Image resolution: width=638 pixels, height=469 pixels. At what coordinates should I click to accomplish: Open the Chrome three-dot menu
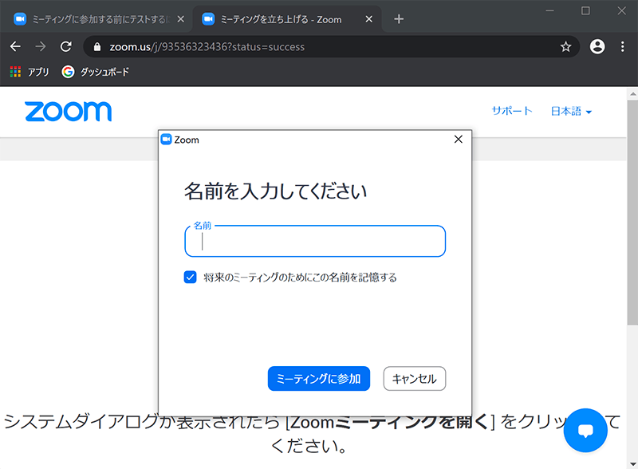coord(622,47)
